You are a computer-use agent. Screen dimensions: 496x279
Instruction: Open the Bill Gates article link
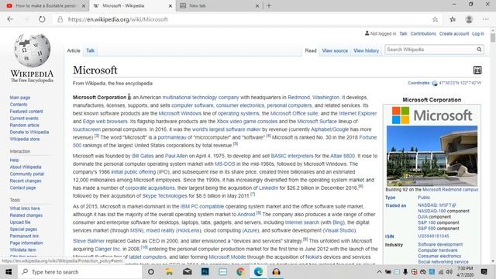coord(143,156)
